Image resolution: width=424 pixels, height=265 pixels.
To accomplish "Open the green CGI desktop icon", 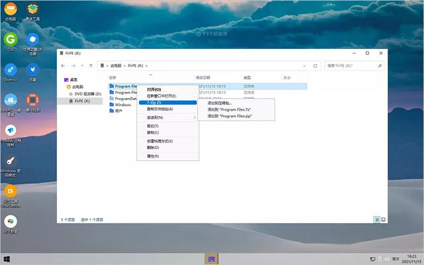I will click(11, 40).
